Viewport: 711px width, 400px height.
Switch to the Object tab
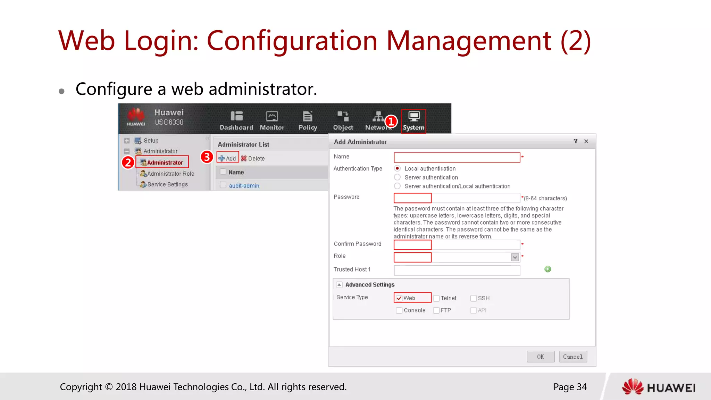[x=343, y=121]
